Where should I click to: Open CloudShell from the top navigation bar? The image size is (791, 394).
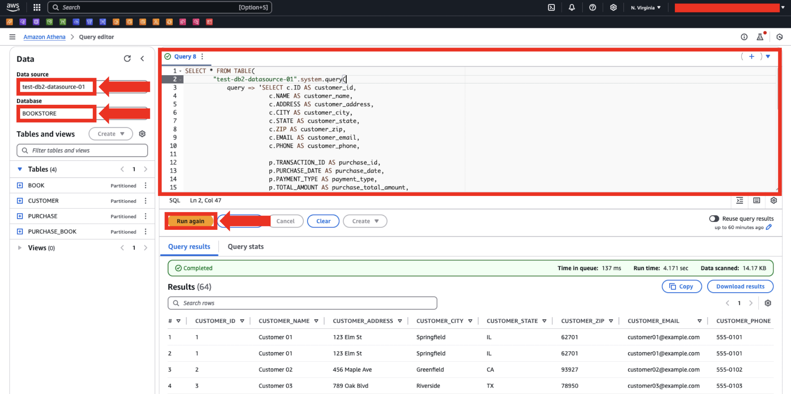551,7
